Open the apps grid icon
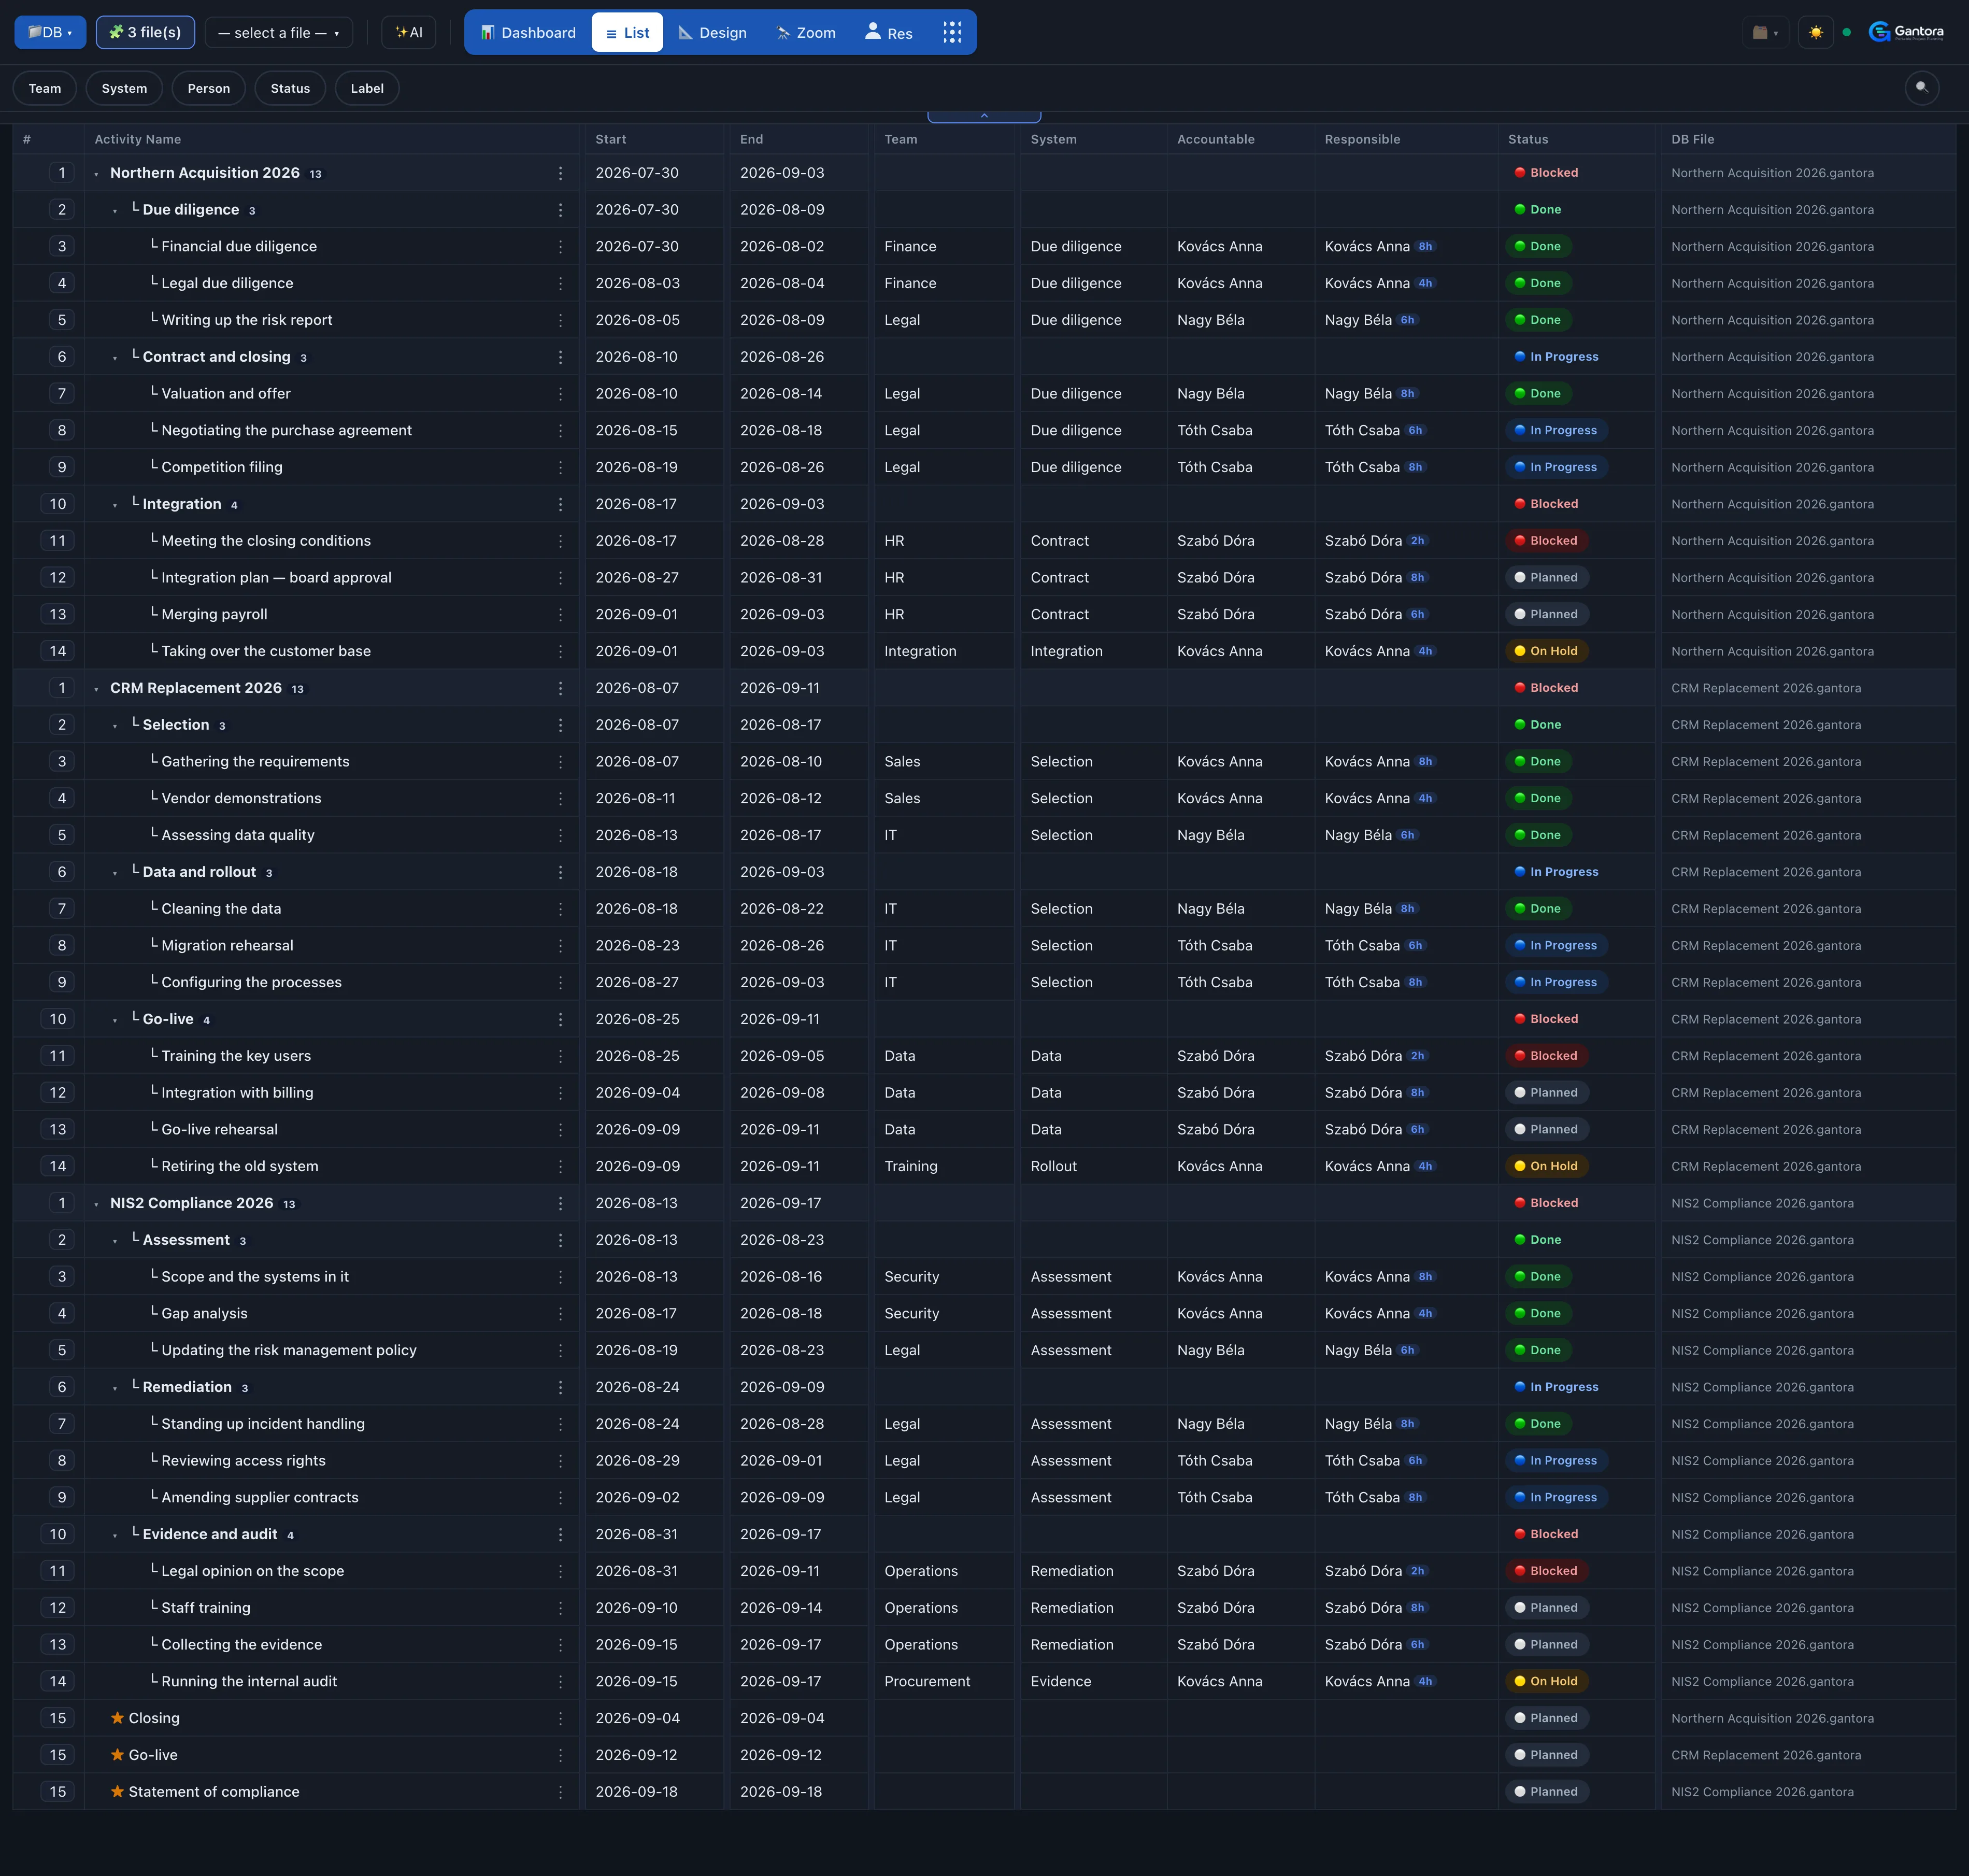The width and height of the screenshot is (1969, 1876). pos(952,32)
